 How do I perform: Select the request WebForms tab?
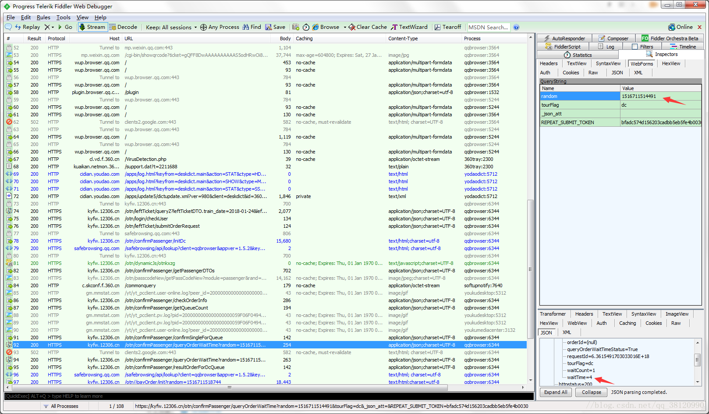pos(642,64)
